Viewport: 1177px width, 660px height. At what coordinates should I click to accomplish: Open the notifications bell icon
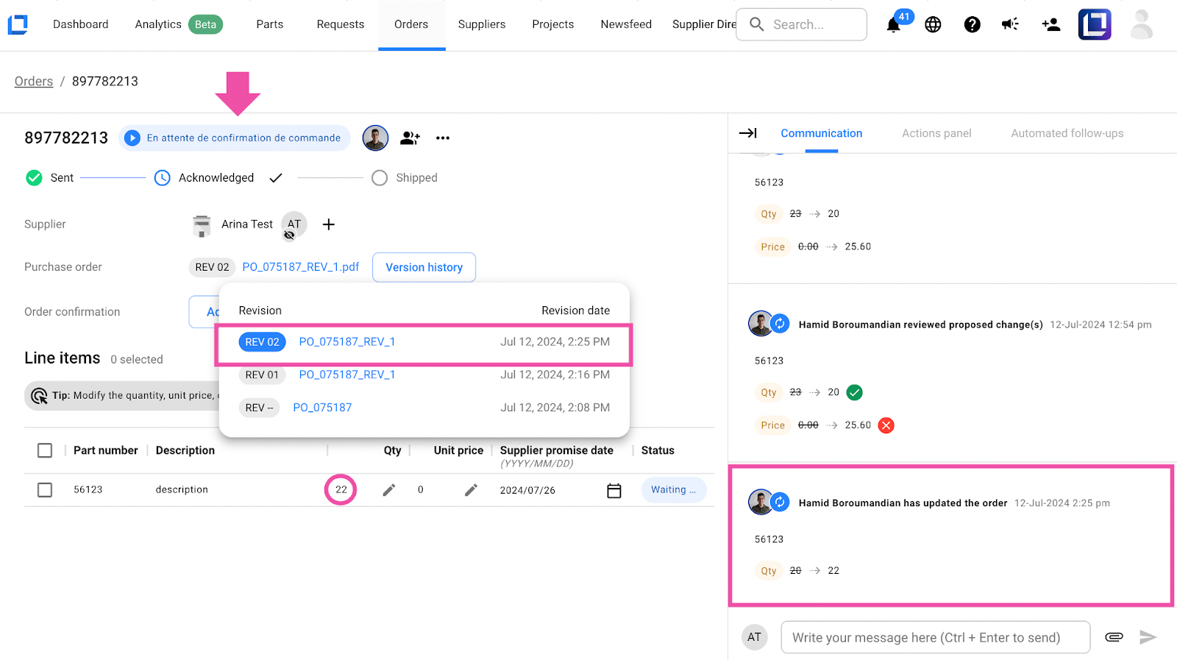[894, 25]
